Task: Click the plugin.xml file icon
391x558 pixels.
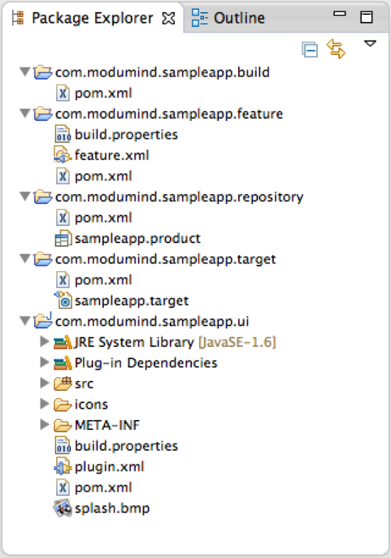Action: (63, 466)
